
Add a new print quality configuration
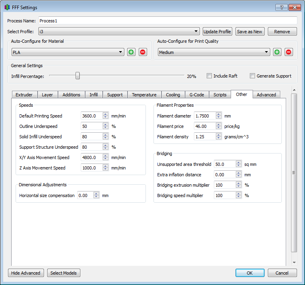277,52
